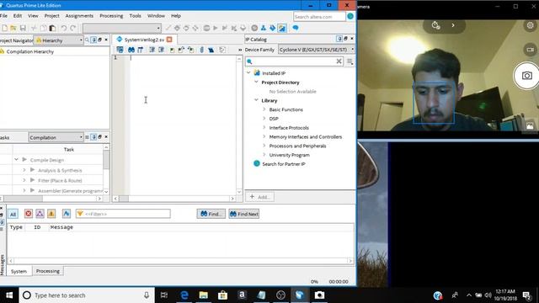The width and height of the screenshot is (539, 303).
Task: Close the SystemVerilog2.sv tab
Action: coord(169,40)
